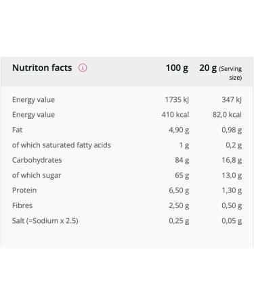Click the Carbohydrates row label
Viewport: 254px width, 304px height.
pos(37,160)
